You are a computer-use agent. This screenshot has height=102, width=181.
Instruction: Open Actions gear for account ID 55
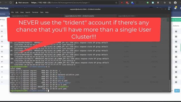[x=176, y=42]
